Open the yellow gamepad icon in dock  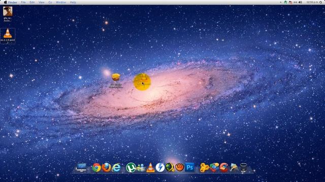204,167
